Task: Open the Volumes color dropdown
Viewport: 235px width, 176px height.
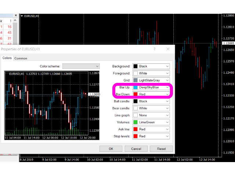Action: pyautogui.click(x=151, y=122)
